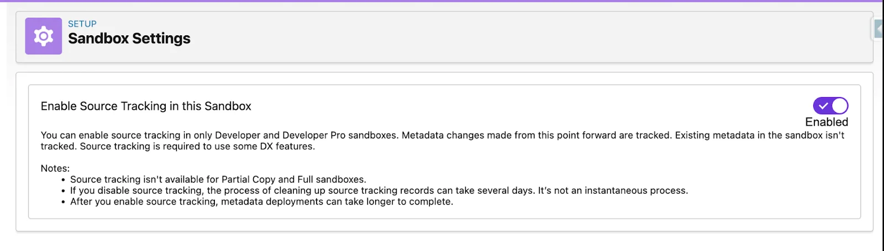Click the note about disabling source tracking
884x251 pixels.
(x=378, y=190)
